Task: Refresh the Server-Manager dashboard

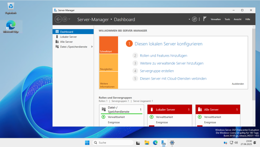Action: 194,19
